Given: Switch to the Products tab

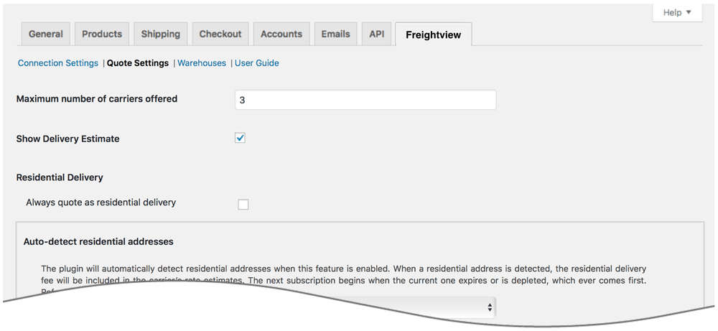Looking at the screenshot, I should pyautogui.click(x=102, y=34).
